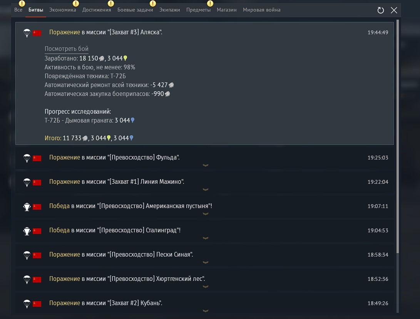Click USSR flag beside Линия Мажино
Viewport: 420px width, 319px height.
click(37, 183)
